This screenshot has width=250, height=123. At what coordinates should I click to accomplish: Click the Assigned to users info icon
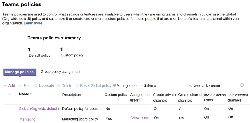click(141, 100)
